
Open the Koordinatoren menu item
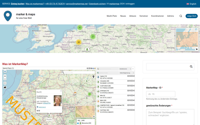tap(157, 16)
